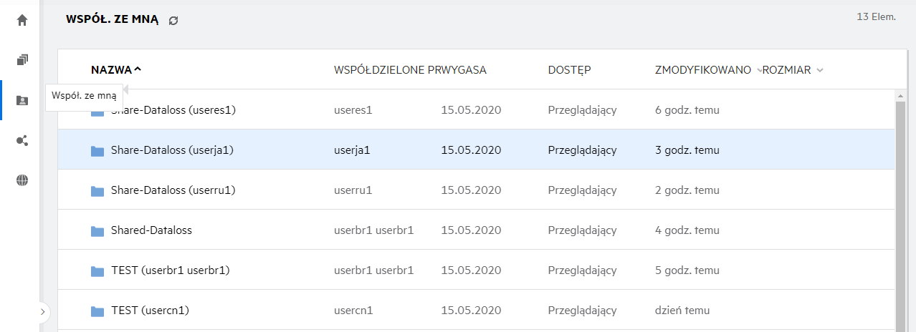Sort by Nazwa column header
The height and width of the screenshot is (332, 916).
(x=112, y=70)
